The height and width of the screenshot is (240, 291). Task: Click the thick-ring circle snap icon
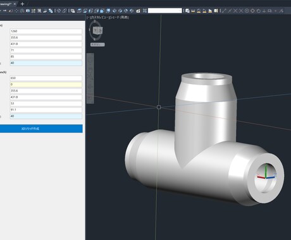click(252, 11)
